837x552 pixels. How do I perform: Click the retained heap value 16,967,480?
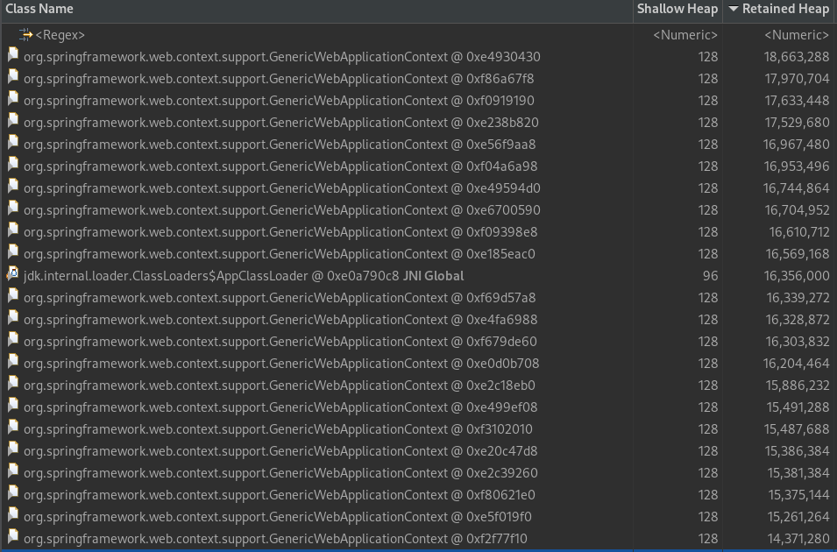point(797,145)
